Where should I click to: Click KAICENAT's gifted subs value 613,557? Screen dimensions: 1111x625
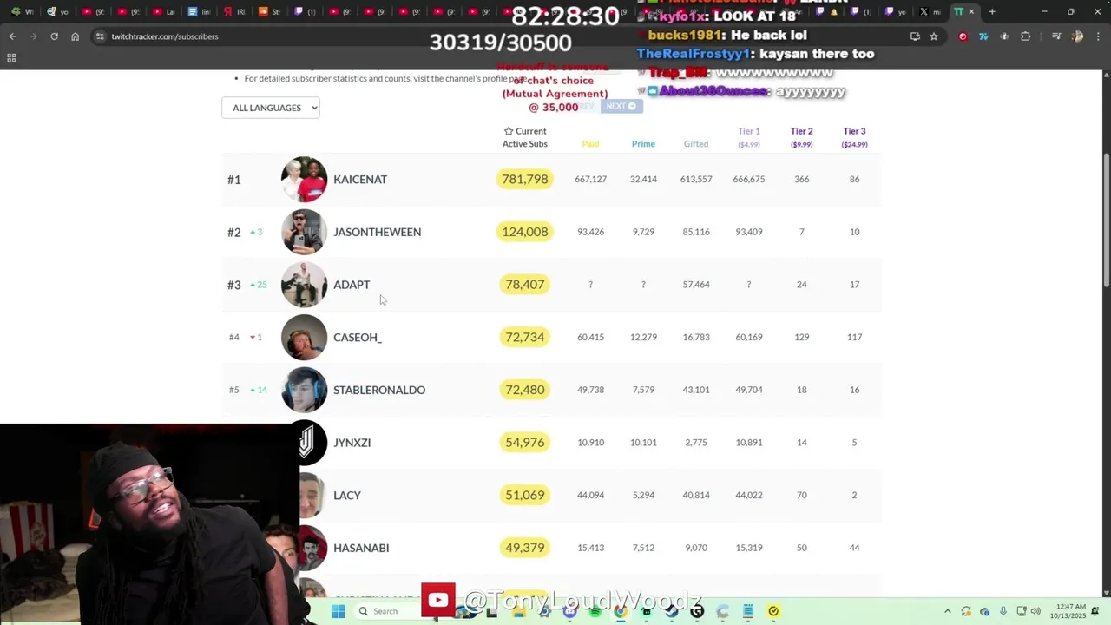(696, 179)
